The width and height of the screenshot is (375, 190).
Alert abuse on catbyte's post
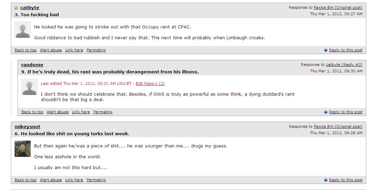click(51, 50)
